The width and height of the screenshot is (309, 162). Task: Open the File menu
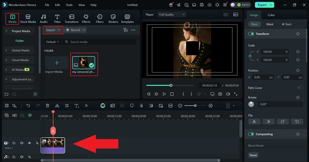click(47, 5)
